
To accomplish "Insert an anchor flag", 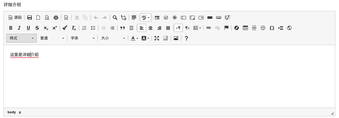I will click(226, 28).
